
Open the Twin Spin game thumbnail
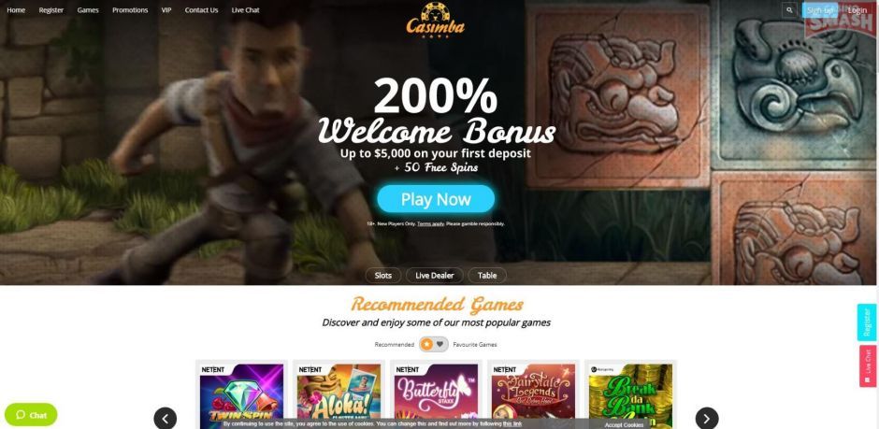pos(241,394)
